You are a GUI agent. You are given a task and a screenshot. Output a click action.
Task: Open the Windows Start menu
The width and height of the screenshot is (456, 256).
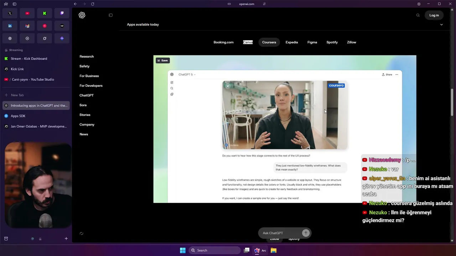click(x=183, y=250)
